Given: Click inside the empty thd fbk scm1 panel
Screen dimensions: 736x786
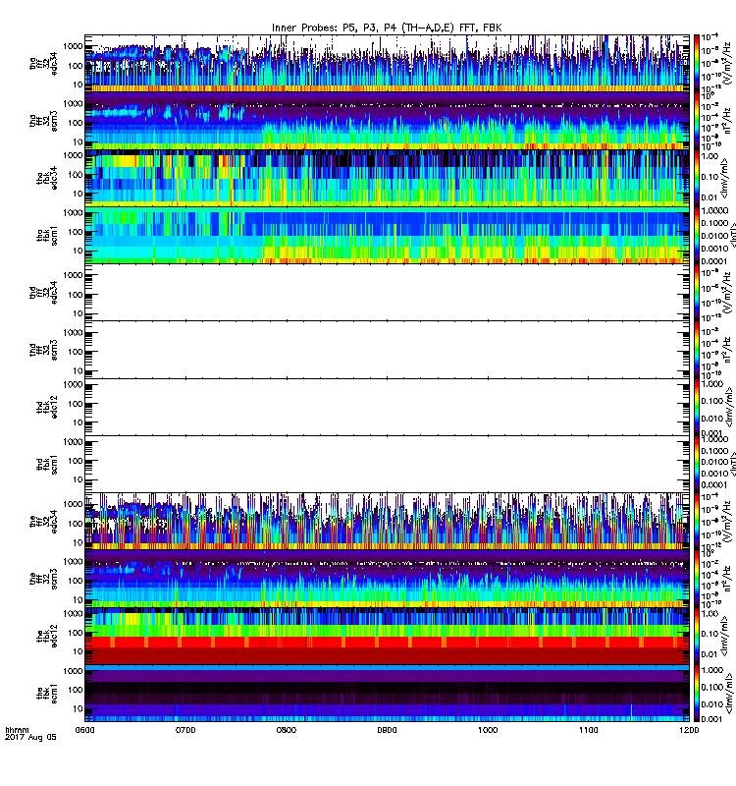Looking at the screenshot, I should [387, 464].
